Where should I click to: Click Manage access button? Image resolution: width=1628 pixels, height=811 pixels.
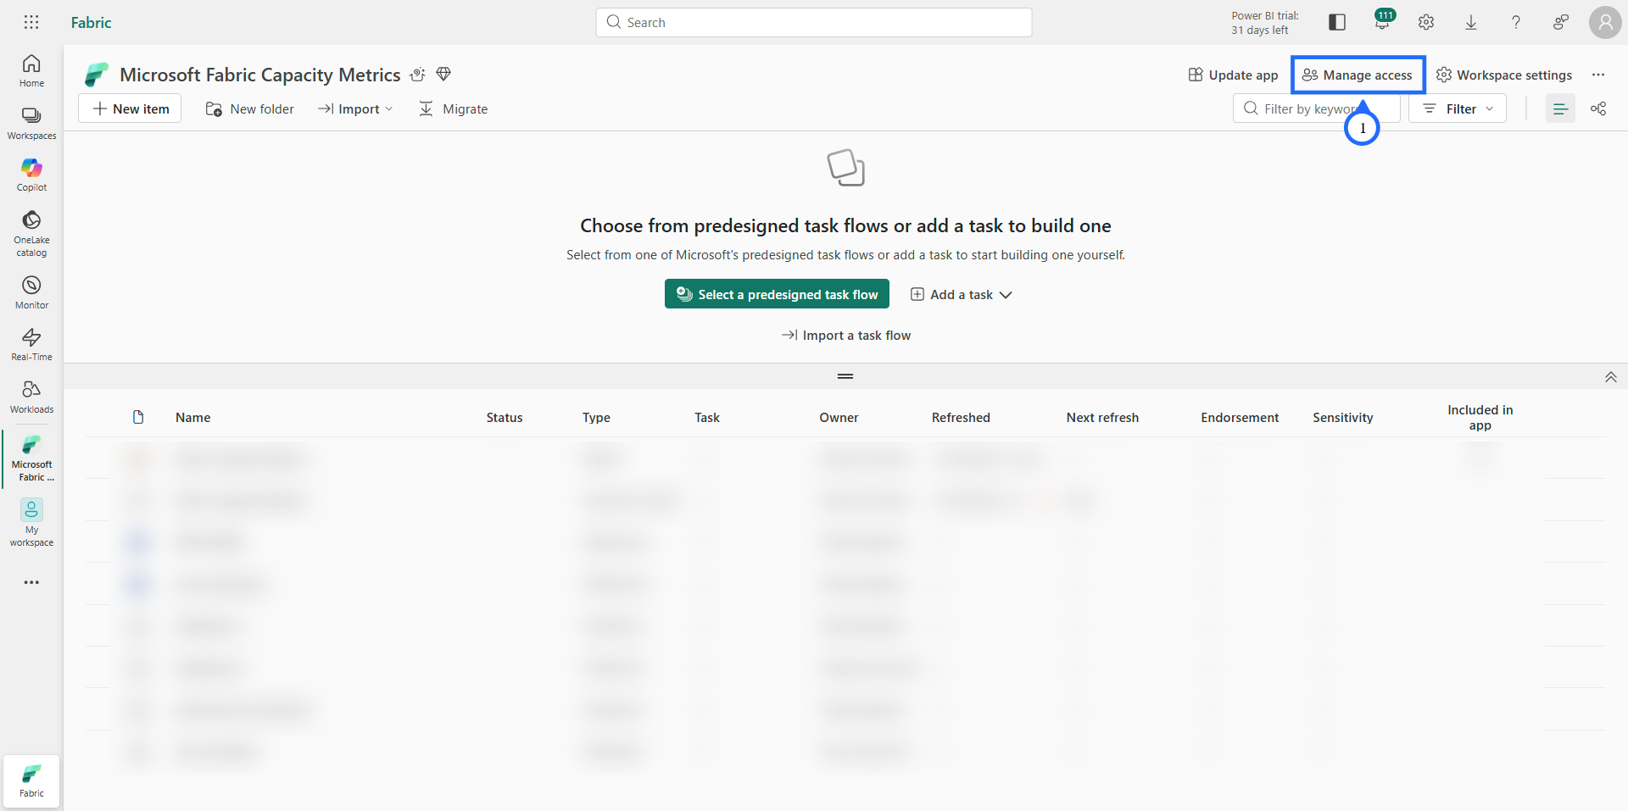1358,75
